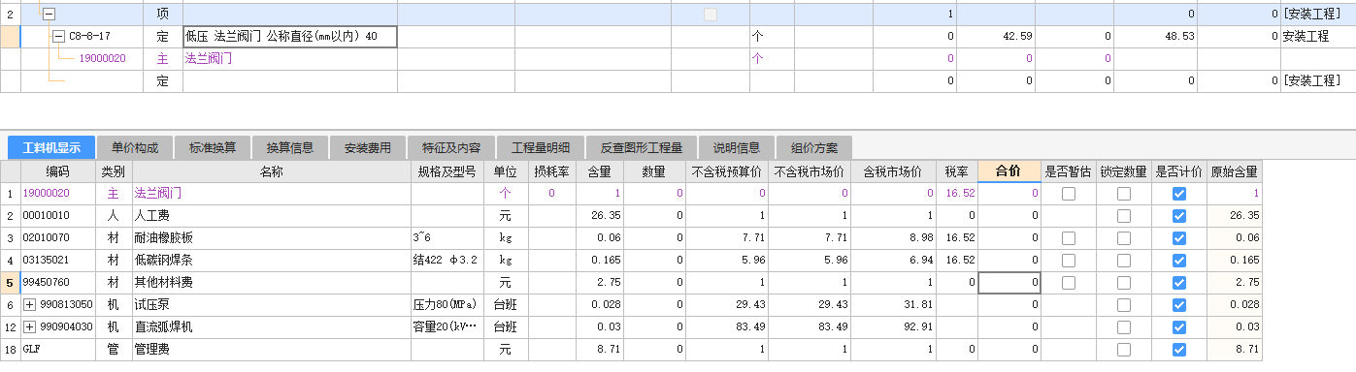
Task: Expand the 990813050 试压泵 row
Action: point(29,305)
